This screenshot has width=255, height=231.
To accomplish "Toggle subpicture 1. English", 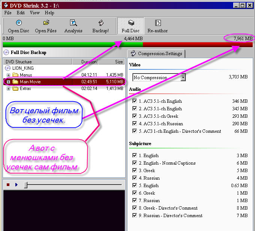I will (x=135, y=155).
